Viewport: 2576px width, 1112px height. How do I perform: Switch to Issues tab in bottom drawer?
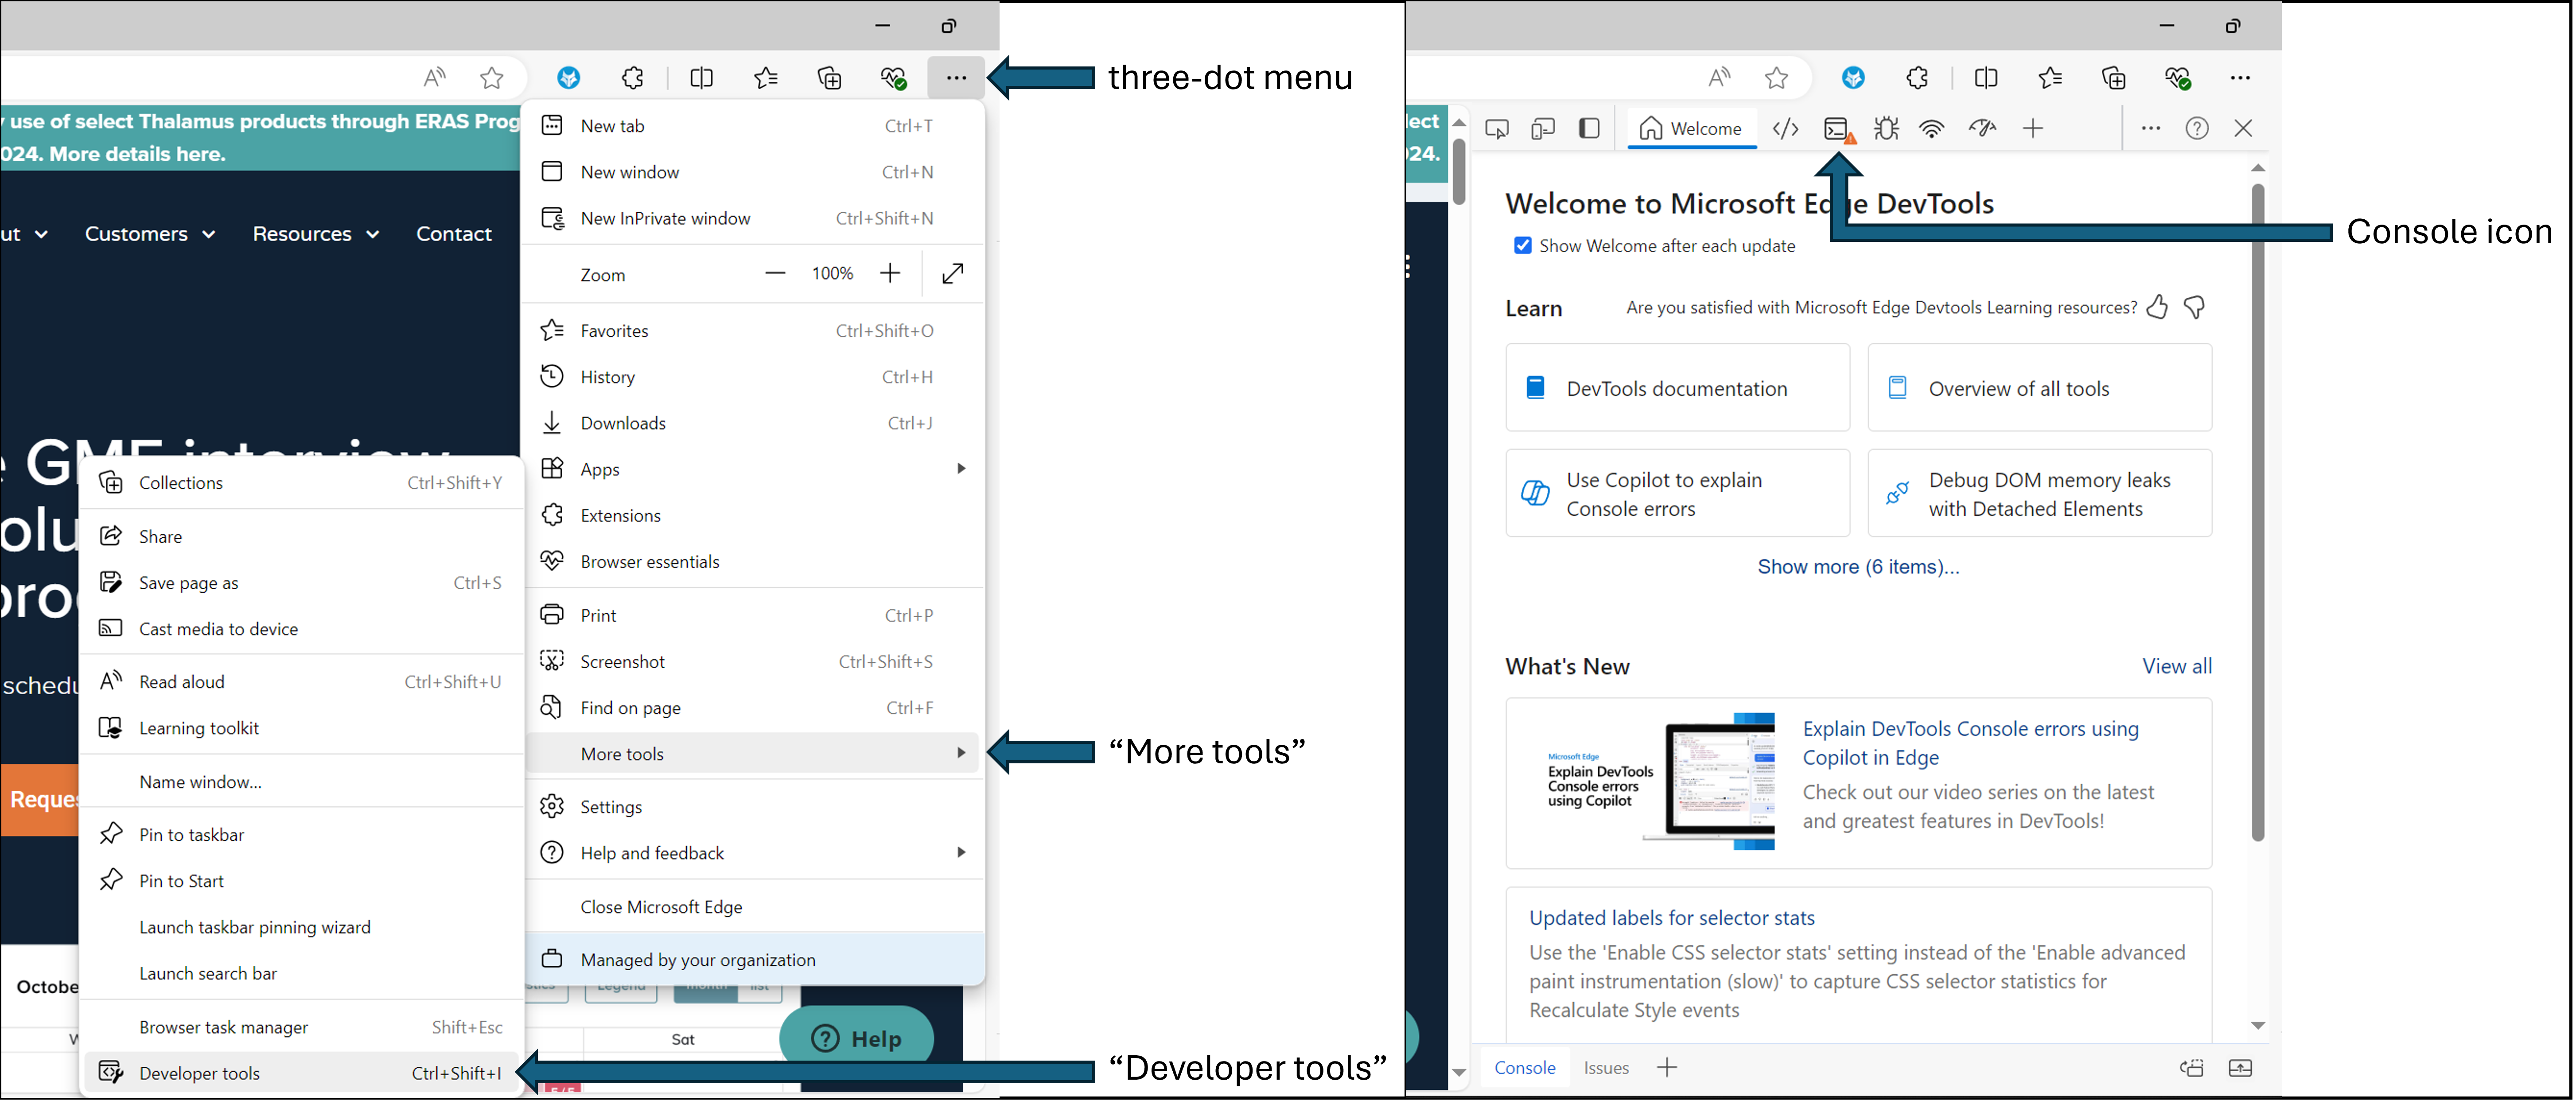1606,1068
